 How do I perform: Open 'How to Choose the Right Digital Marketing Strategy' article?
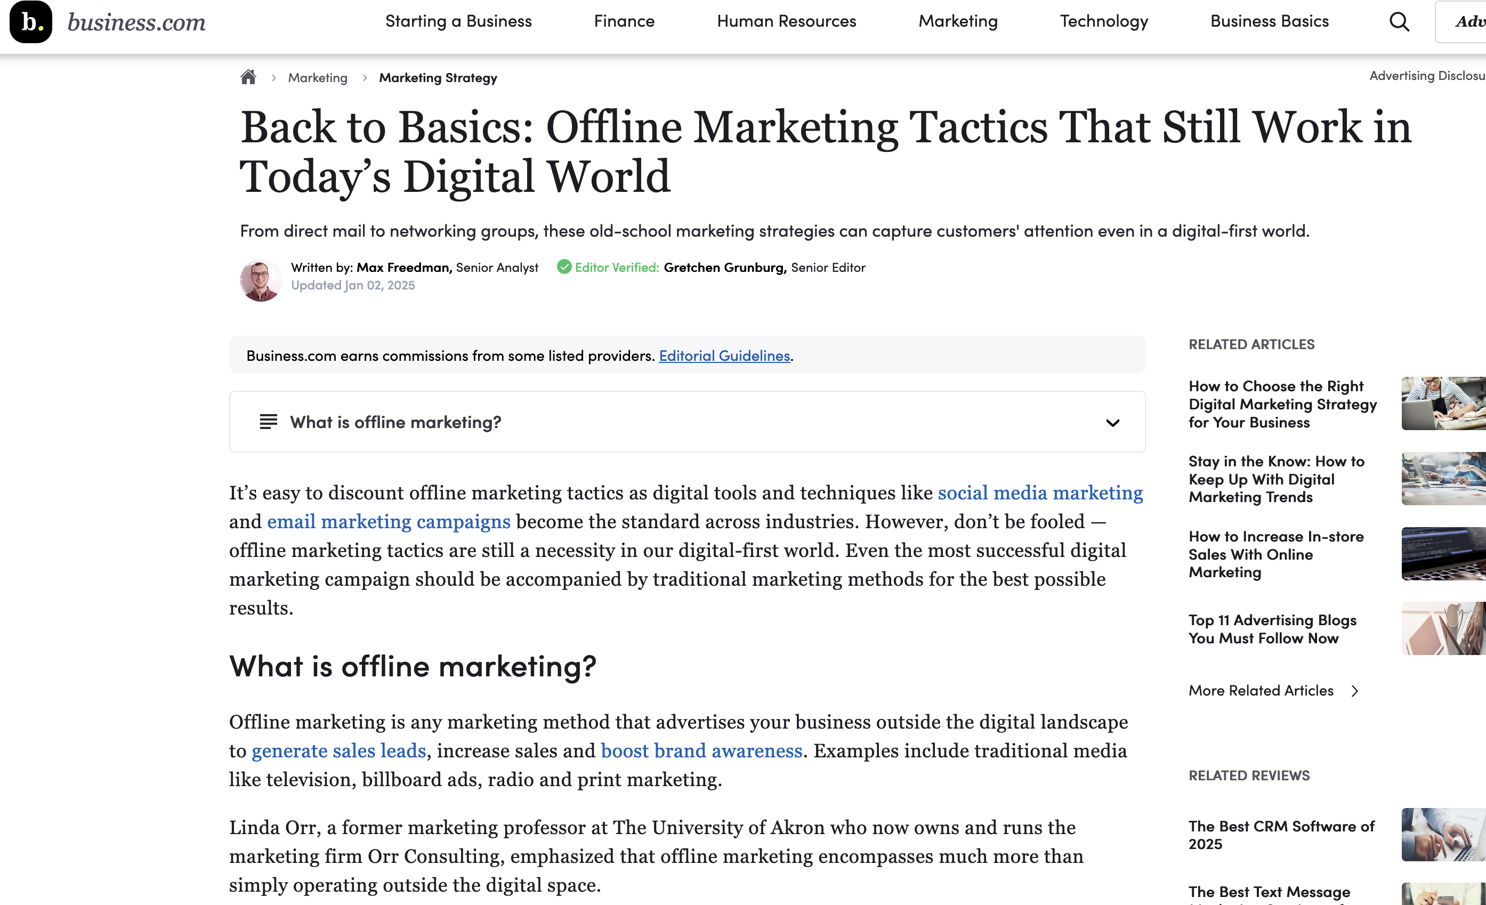[1283, 404]
